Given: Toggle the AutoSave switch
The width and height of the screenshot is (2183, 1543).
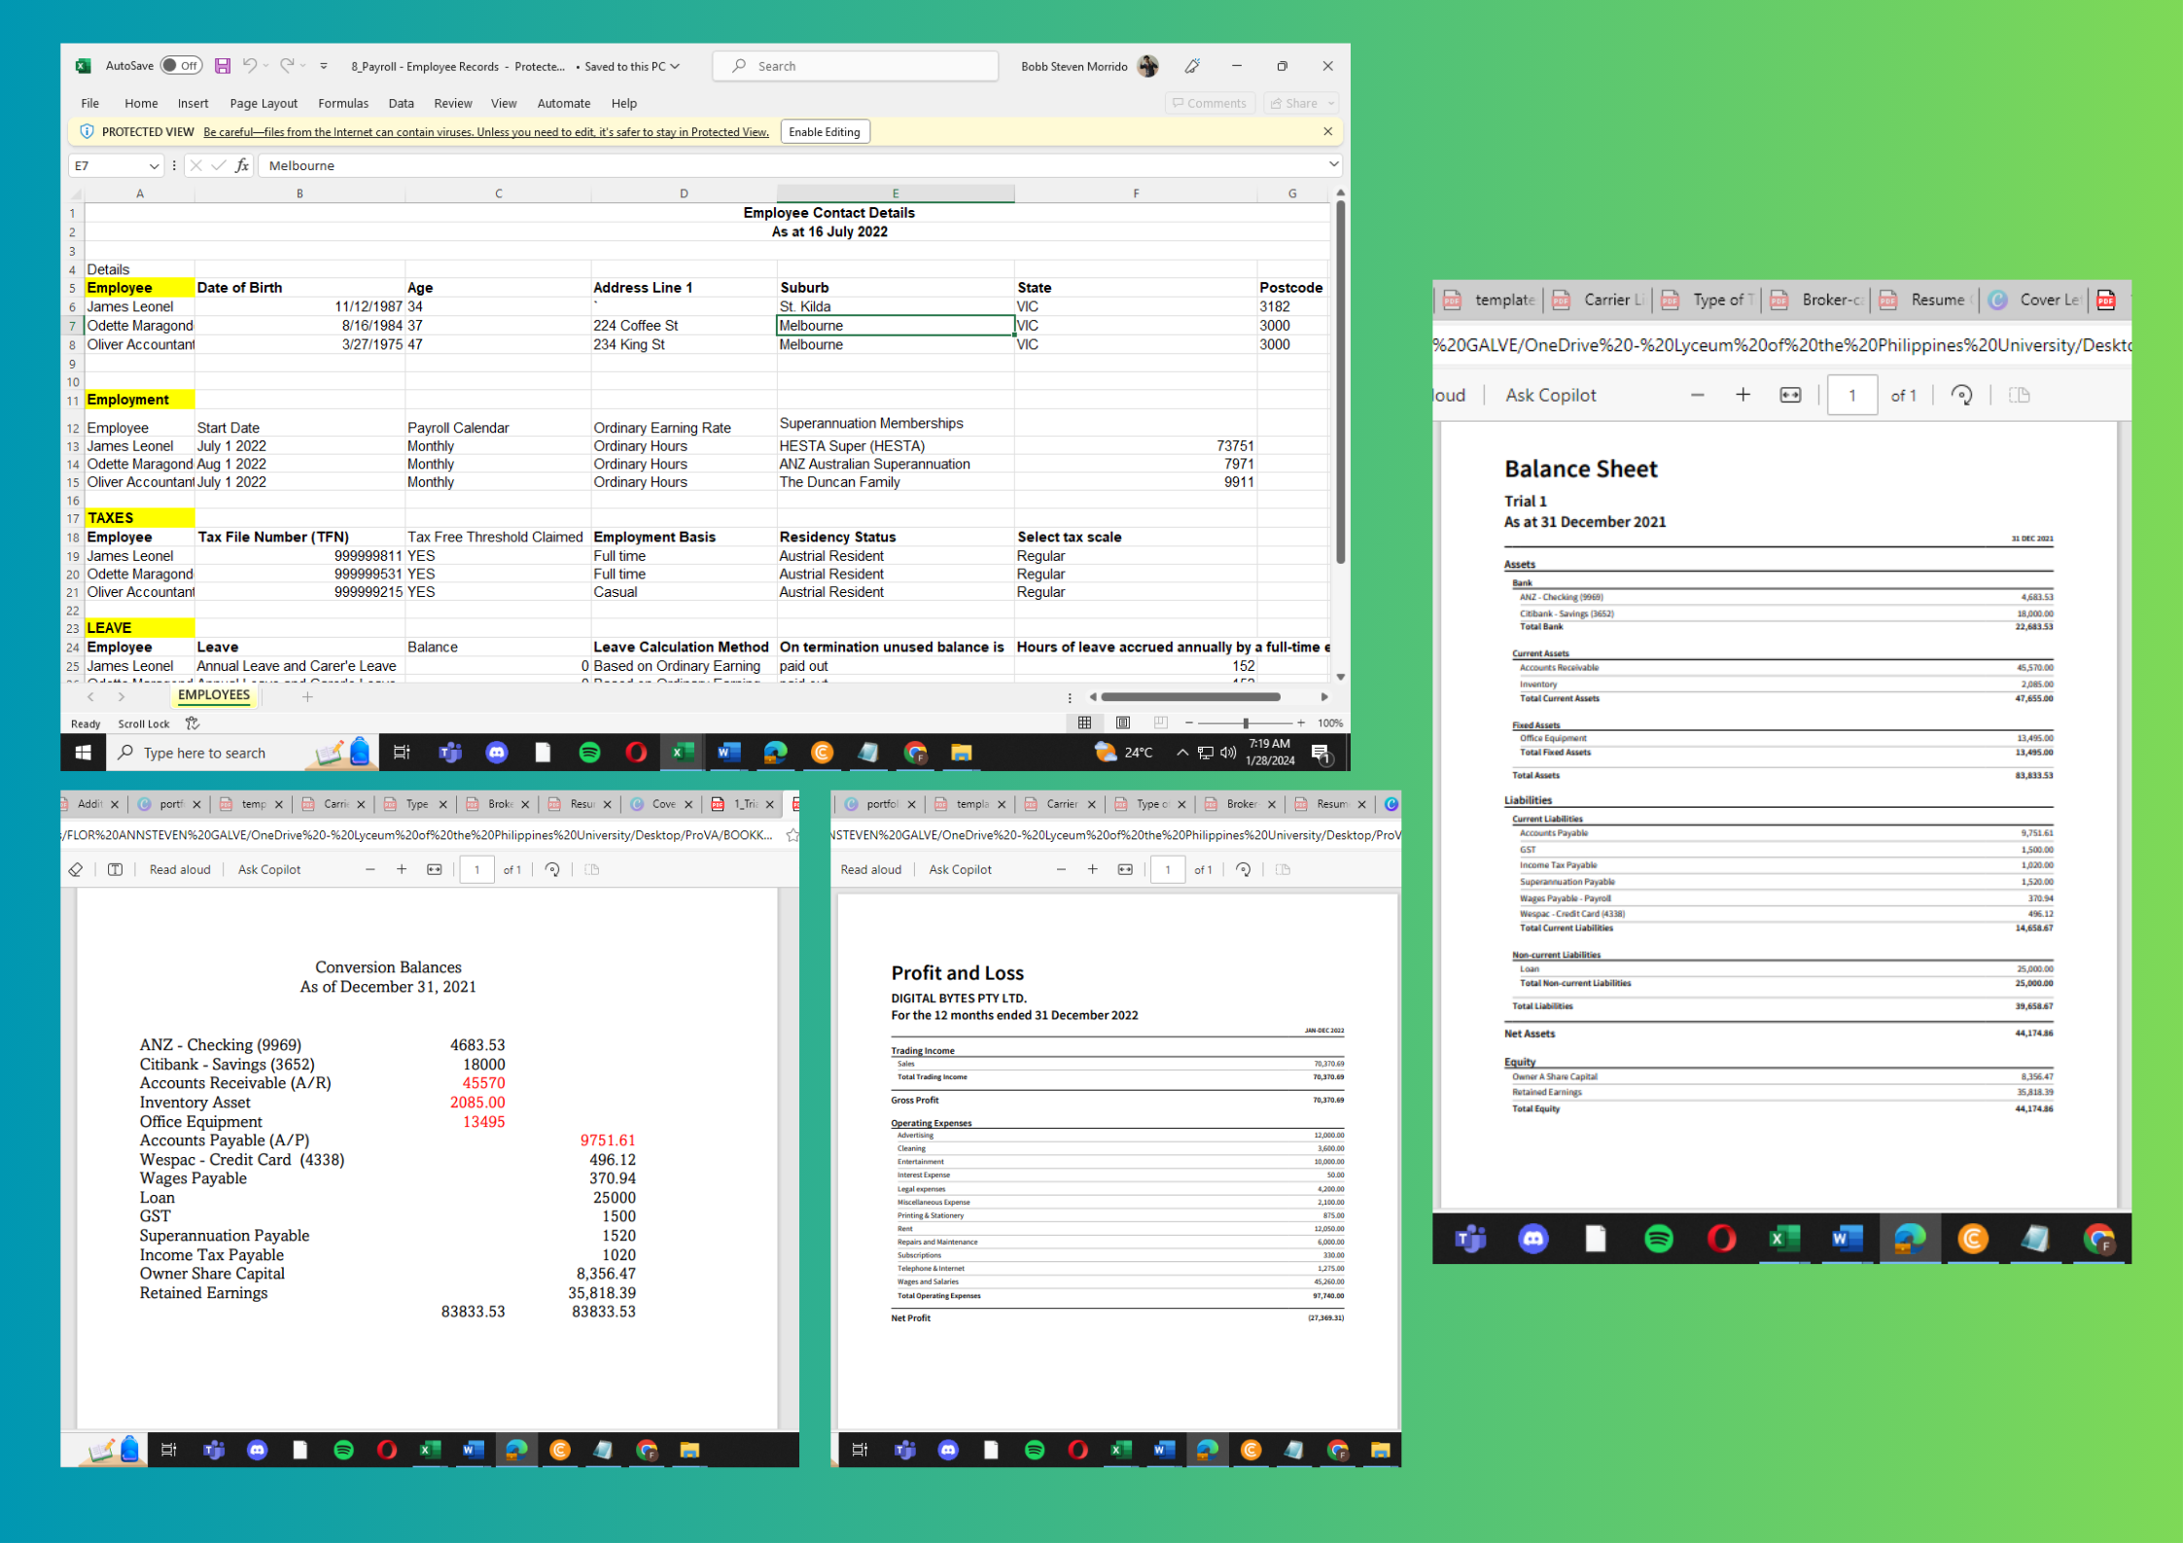Looking at the screenshot, I should (x=181, y=66).
